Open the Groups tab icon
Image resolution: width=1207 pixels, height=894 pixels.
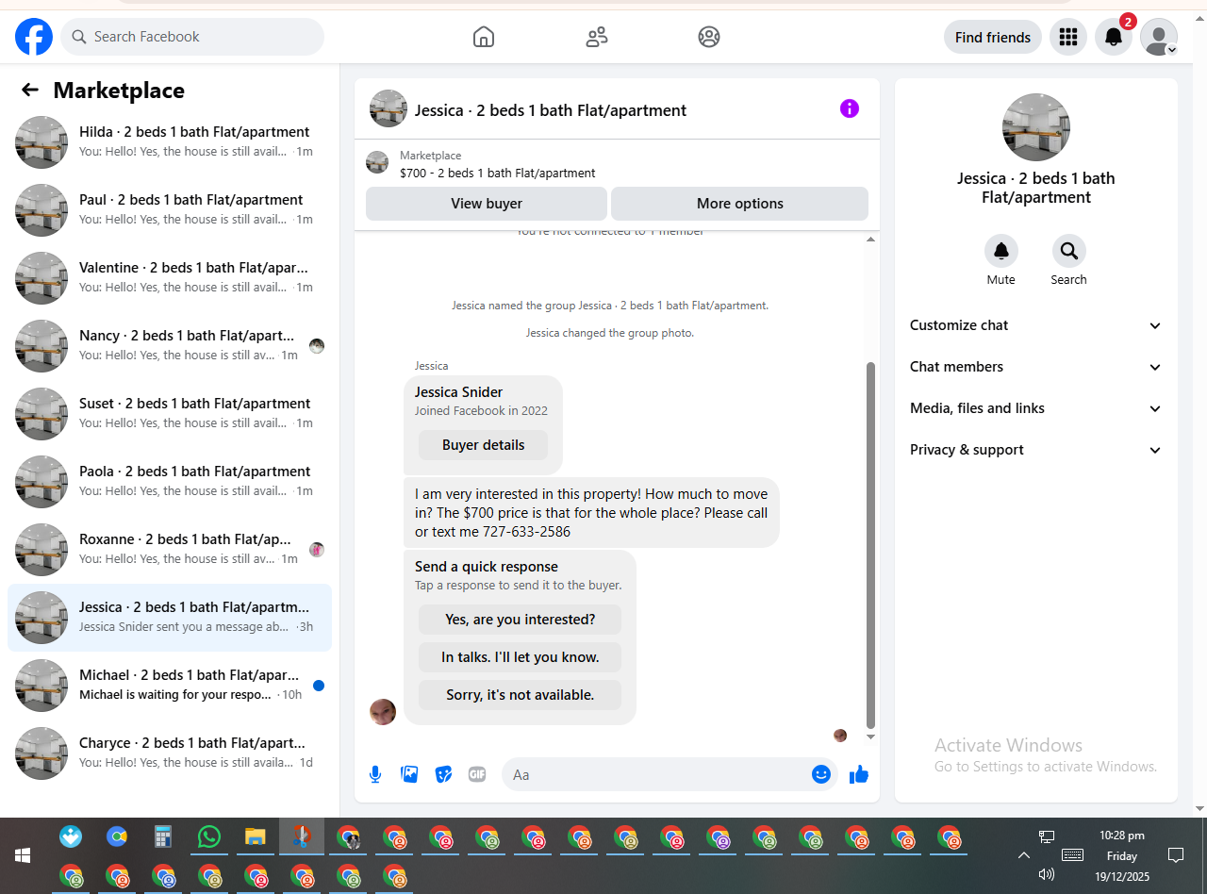[x=709, y=37]
